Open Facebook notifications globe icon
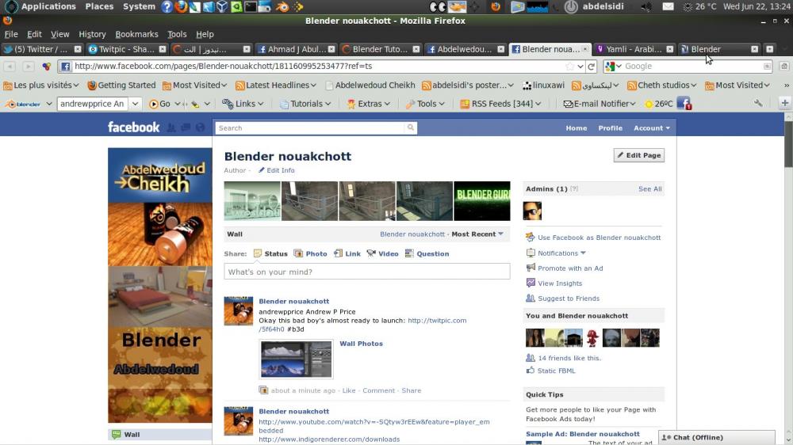Image resolution: width=793 pixels, height=445 pixels. 201,127
